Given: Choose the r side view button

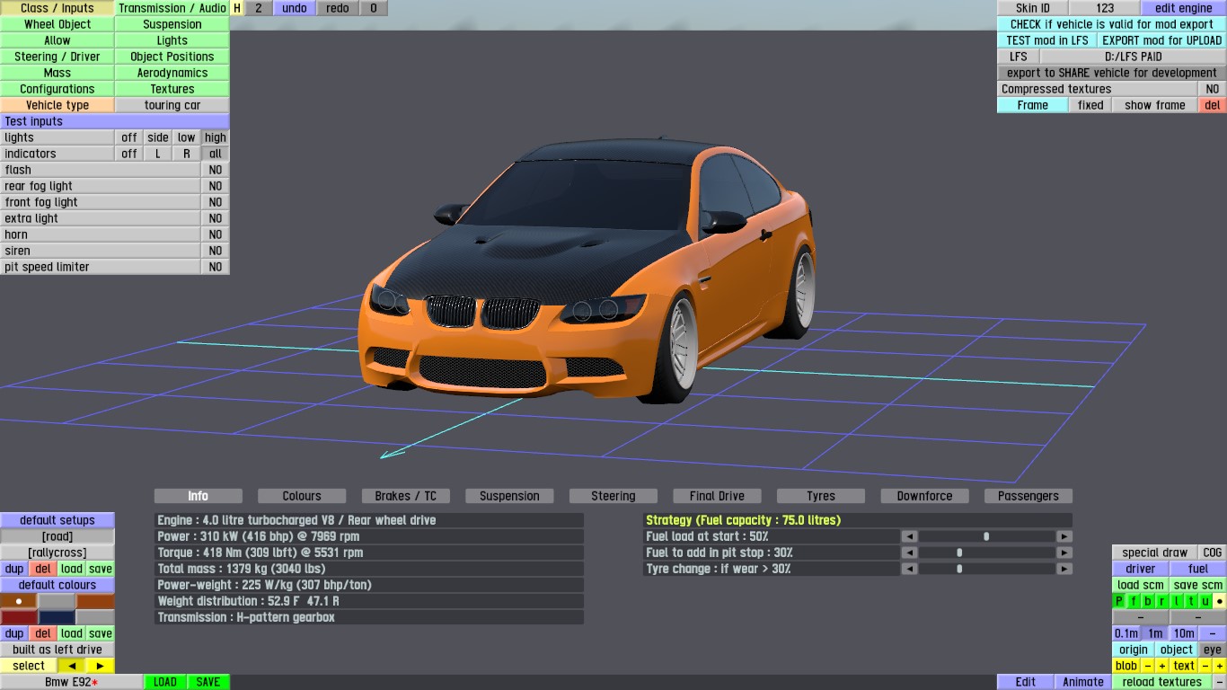Looking at the screenshot, I should click(1162, 601).
